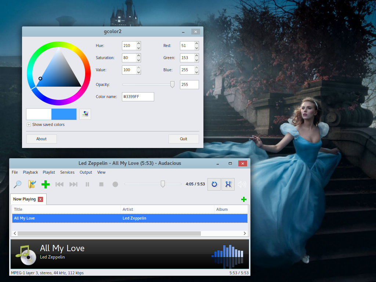The image size is (376, 282).
Task: Maximize the Audacious window
Action: pos(230,163)
